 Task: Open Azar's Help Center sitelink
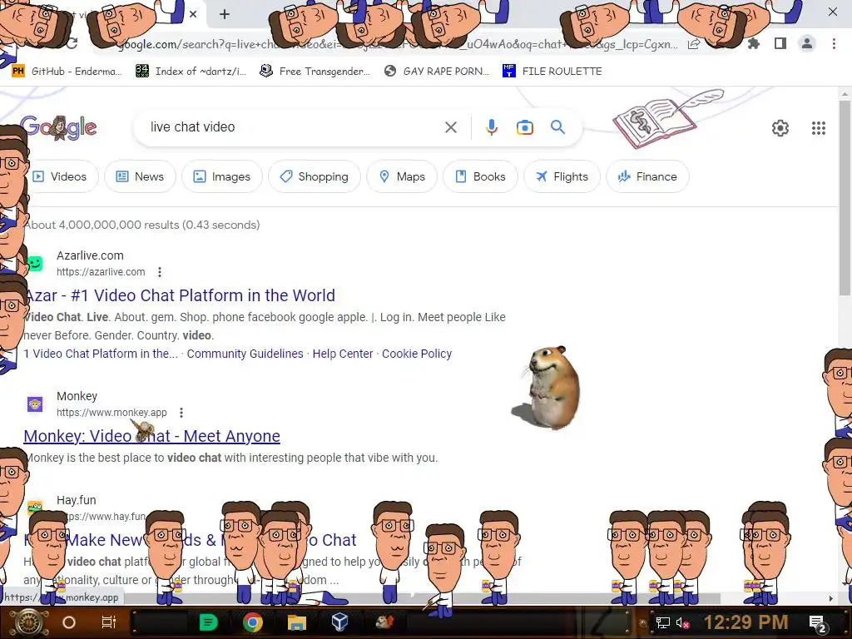point(343,354)
